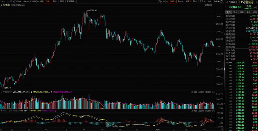This screenshot has width=258, height=131.
Task: Switch chart to 日线 daily period
Action: tap(47, 1)
